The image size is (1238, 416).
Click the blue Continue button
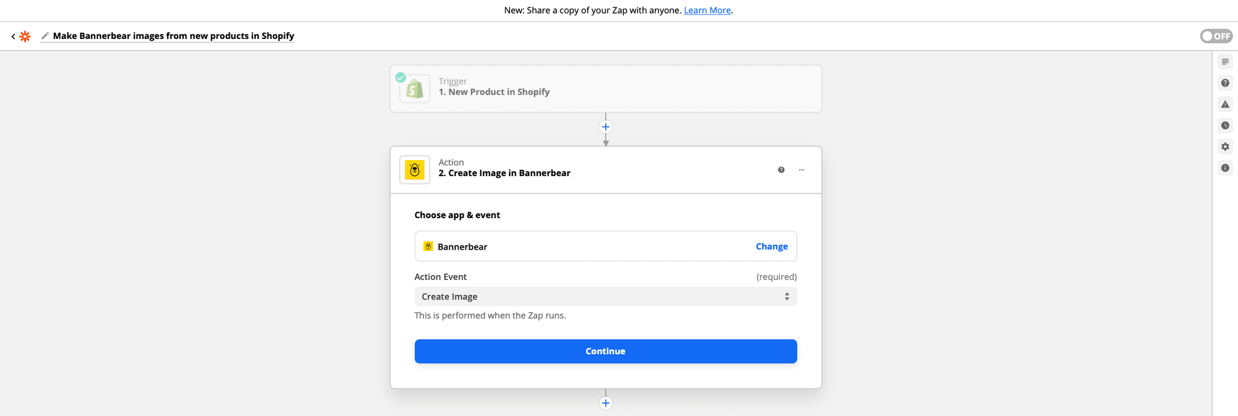(x=605, y=351)
